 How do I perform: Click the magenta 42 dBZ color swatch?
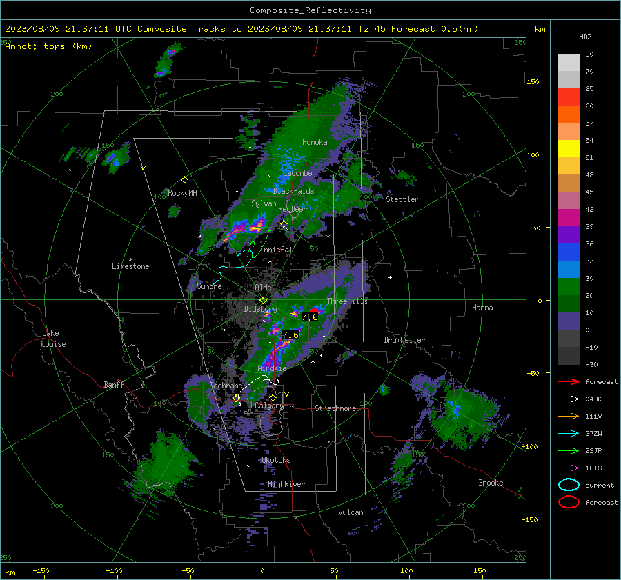569,217
